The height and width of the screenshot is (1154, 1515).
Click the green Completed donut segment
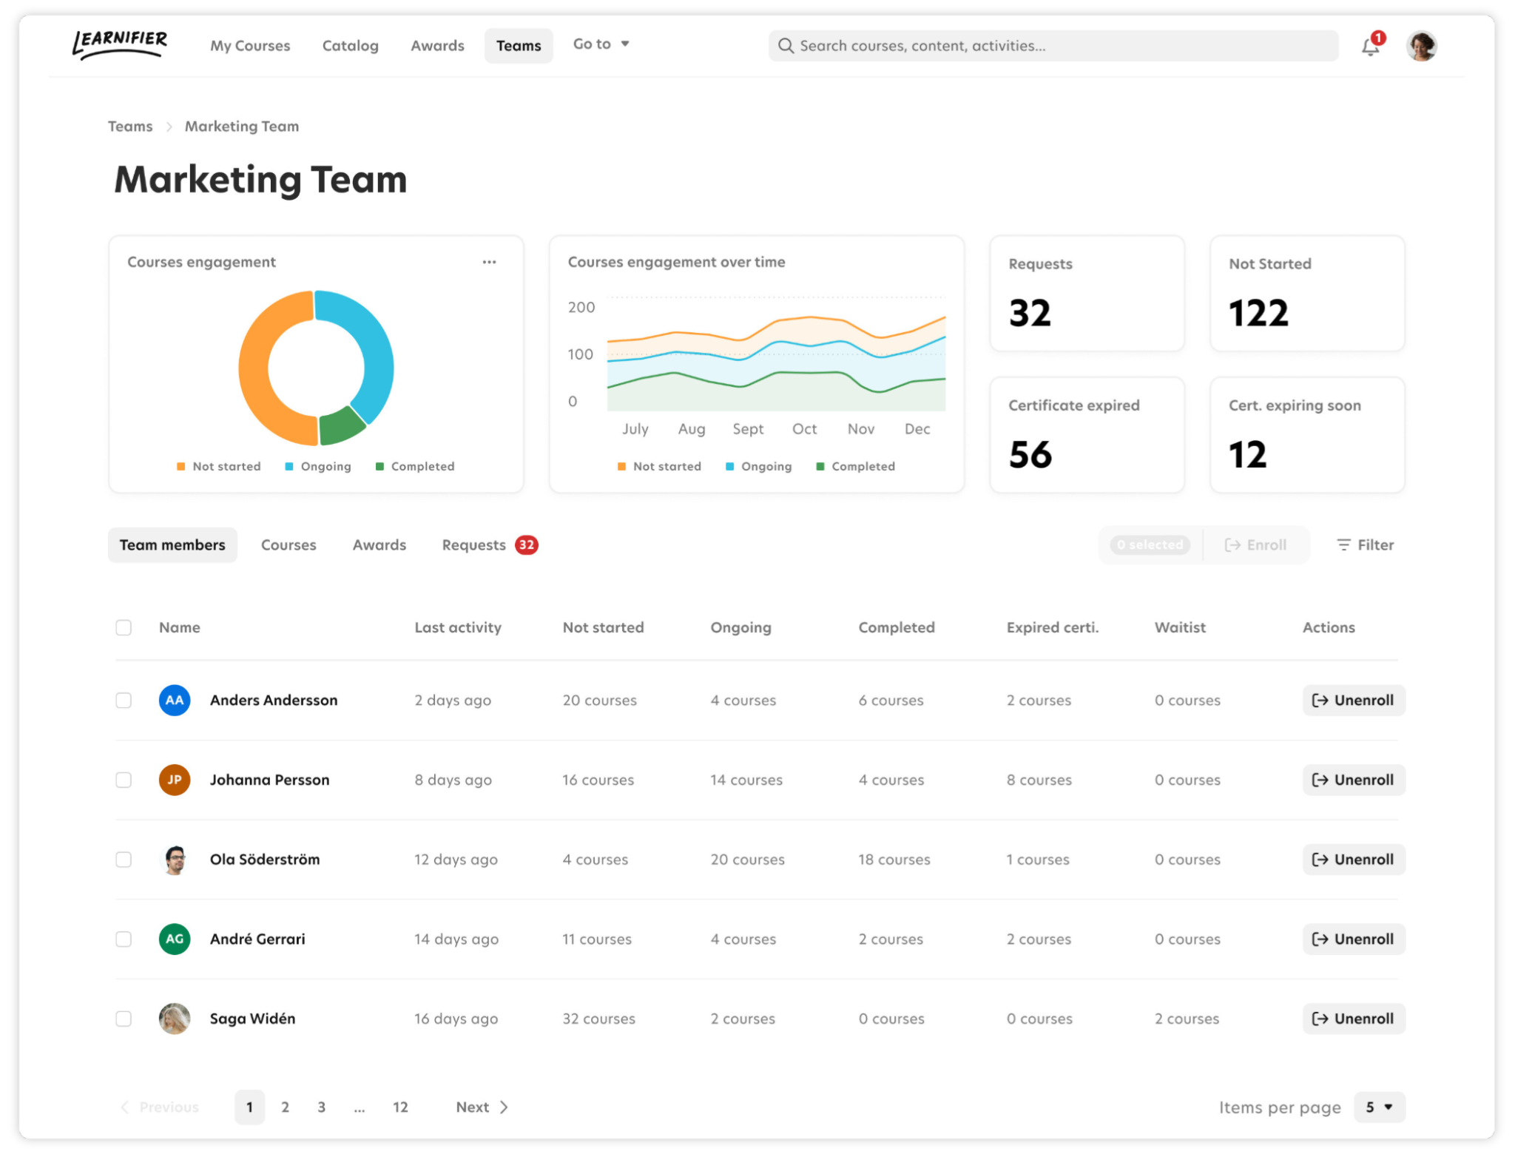(339, 428)
